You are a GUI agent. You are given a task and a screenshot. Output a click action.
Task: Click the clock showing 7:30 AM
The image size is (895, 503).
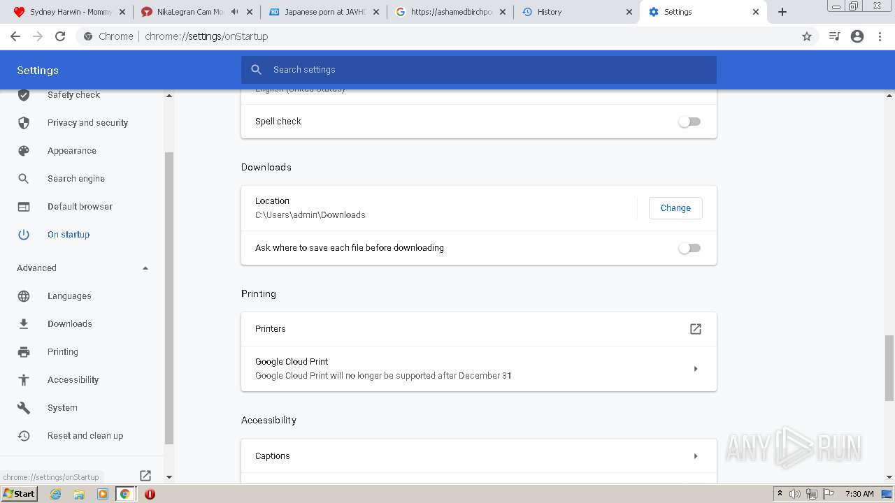859,494
